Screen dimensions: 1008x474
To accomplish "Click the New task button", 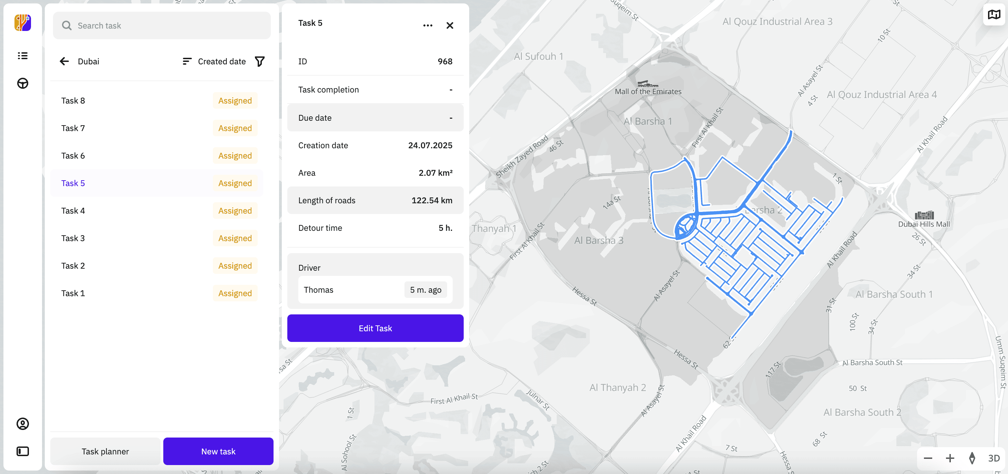I will pyautogui.click(x=218, y=451).
